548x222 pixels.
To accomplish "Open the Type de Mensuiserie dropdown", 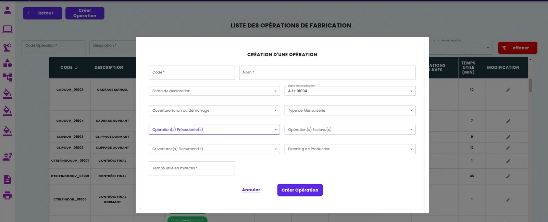I will pos(350,110).
